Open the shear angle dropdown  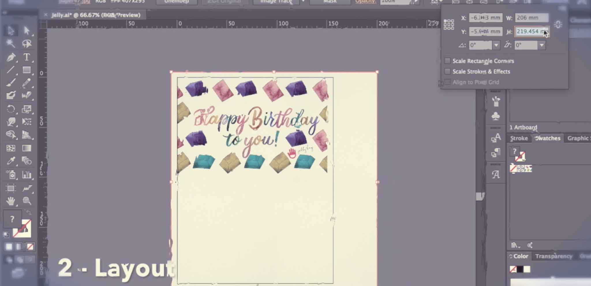point(542,45)
